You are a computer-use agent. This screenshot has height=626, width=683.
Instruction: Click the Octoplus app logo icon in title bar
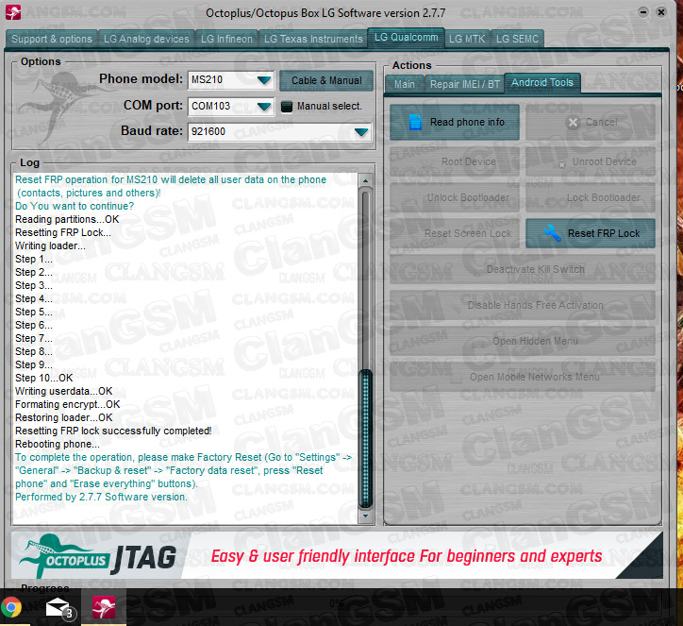13,12
